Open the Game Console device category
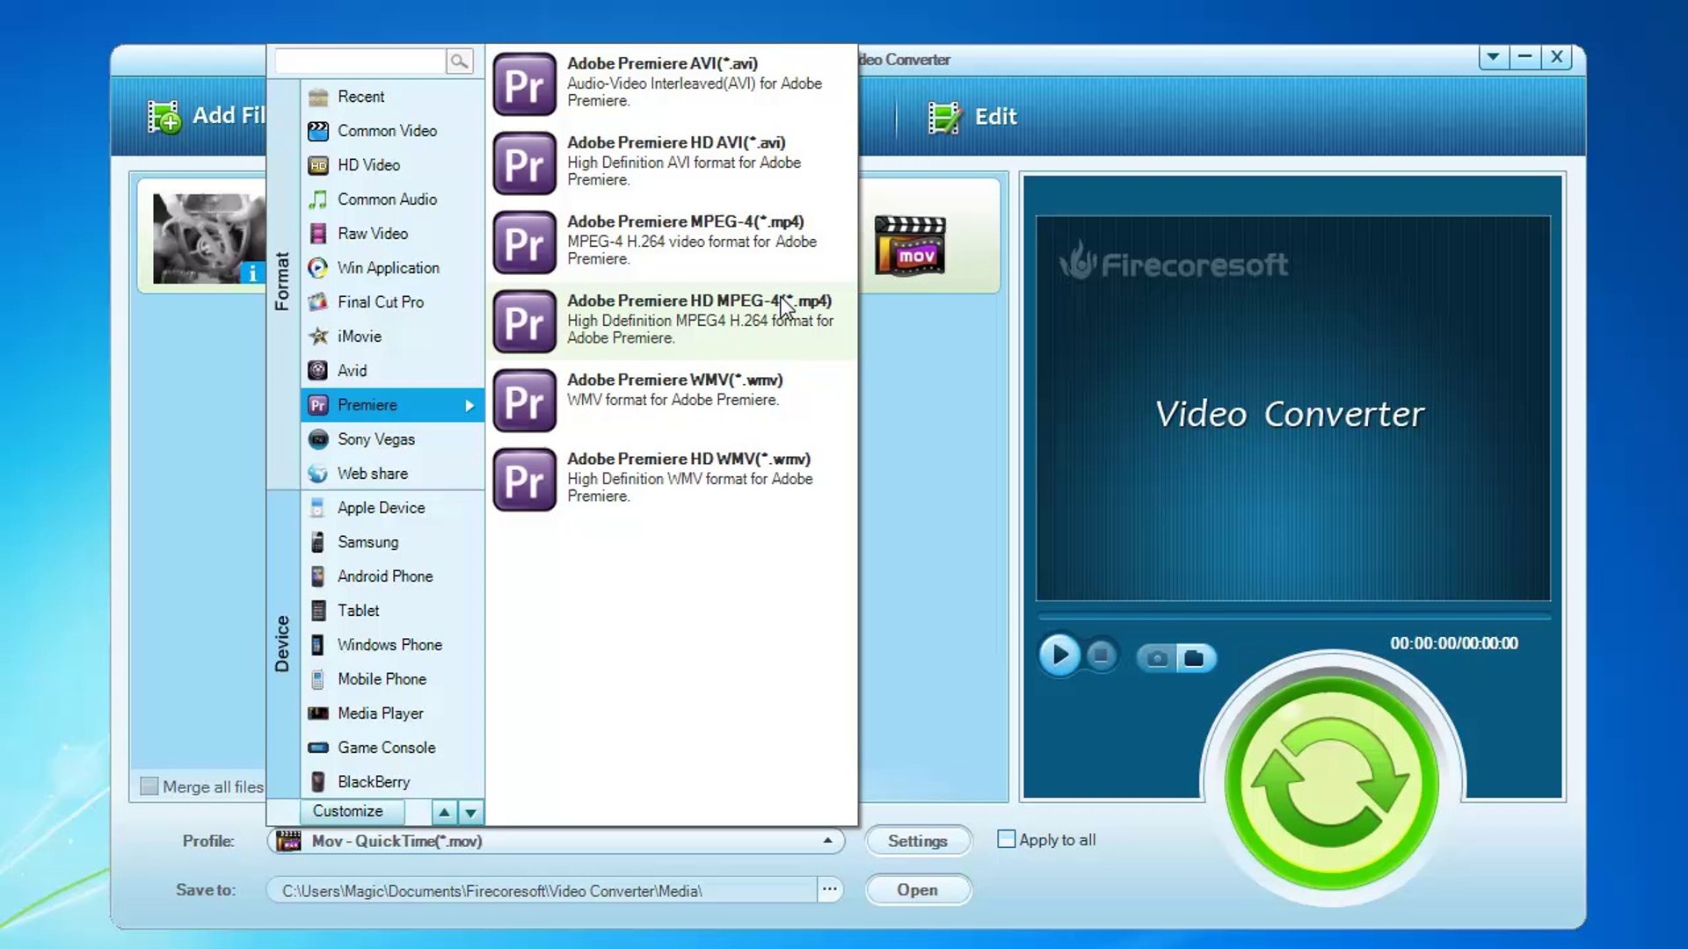 point(386,747)
